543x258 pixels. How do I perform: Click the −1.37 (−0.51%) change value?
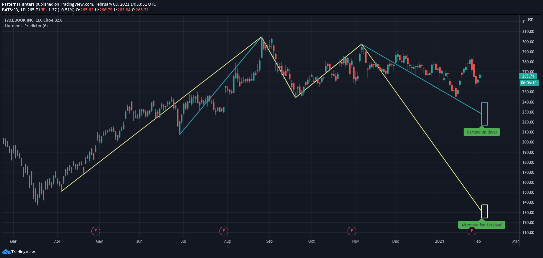(x=60, y=10)
